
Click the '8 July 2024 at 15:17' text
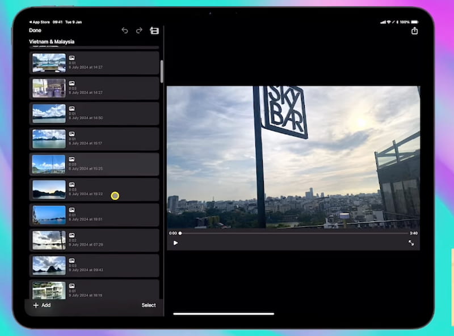pyautogui.click(x=86, y=143)
